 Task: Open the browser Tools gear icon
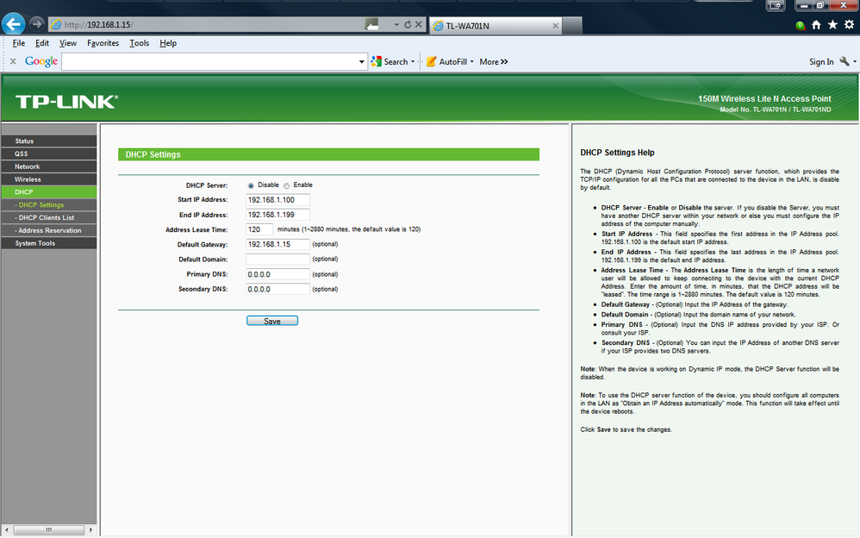(x=849, y=25)
